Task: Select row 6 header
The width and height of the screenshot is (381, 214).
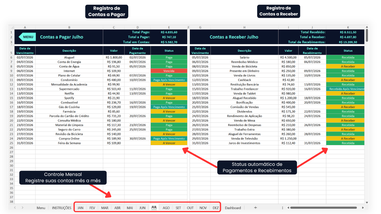Action: [x=11, y=57]
